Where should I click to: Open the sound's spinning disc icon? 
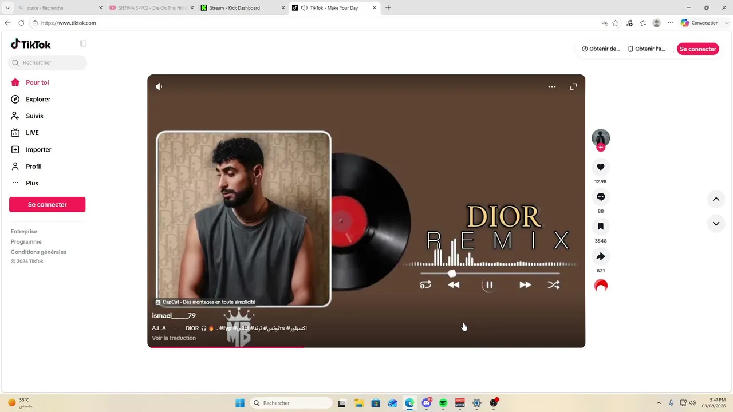(601, 286)
